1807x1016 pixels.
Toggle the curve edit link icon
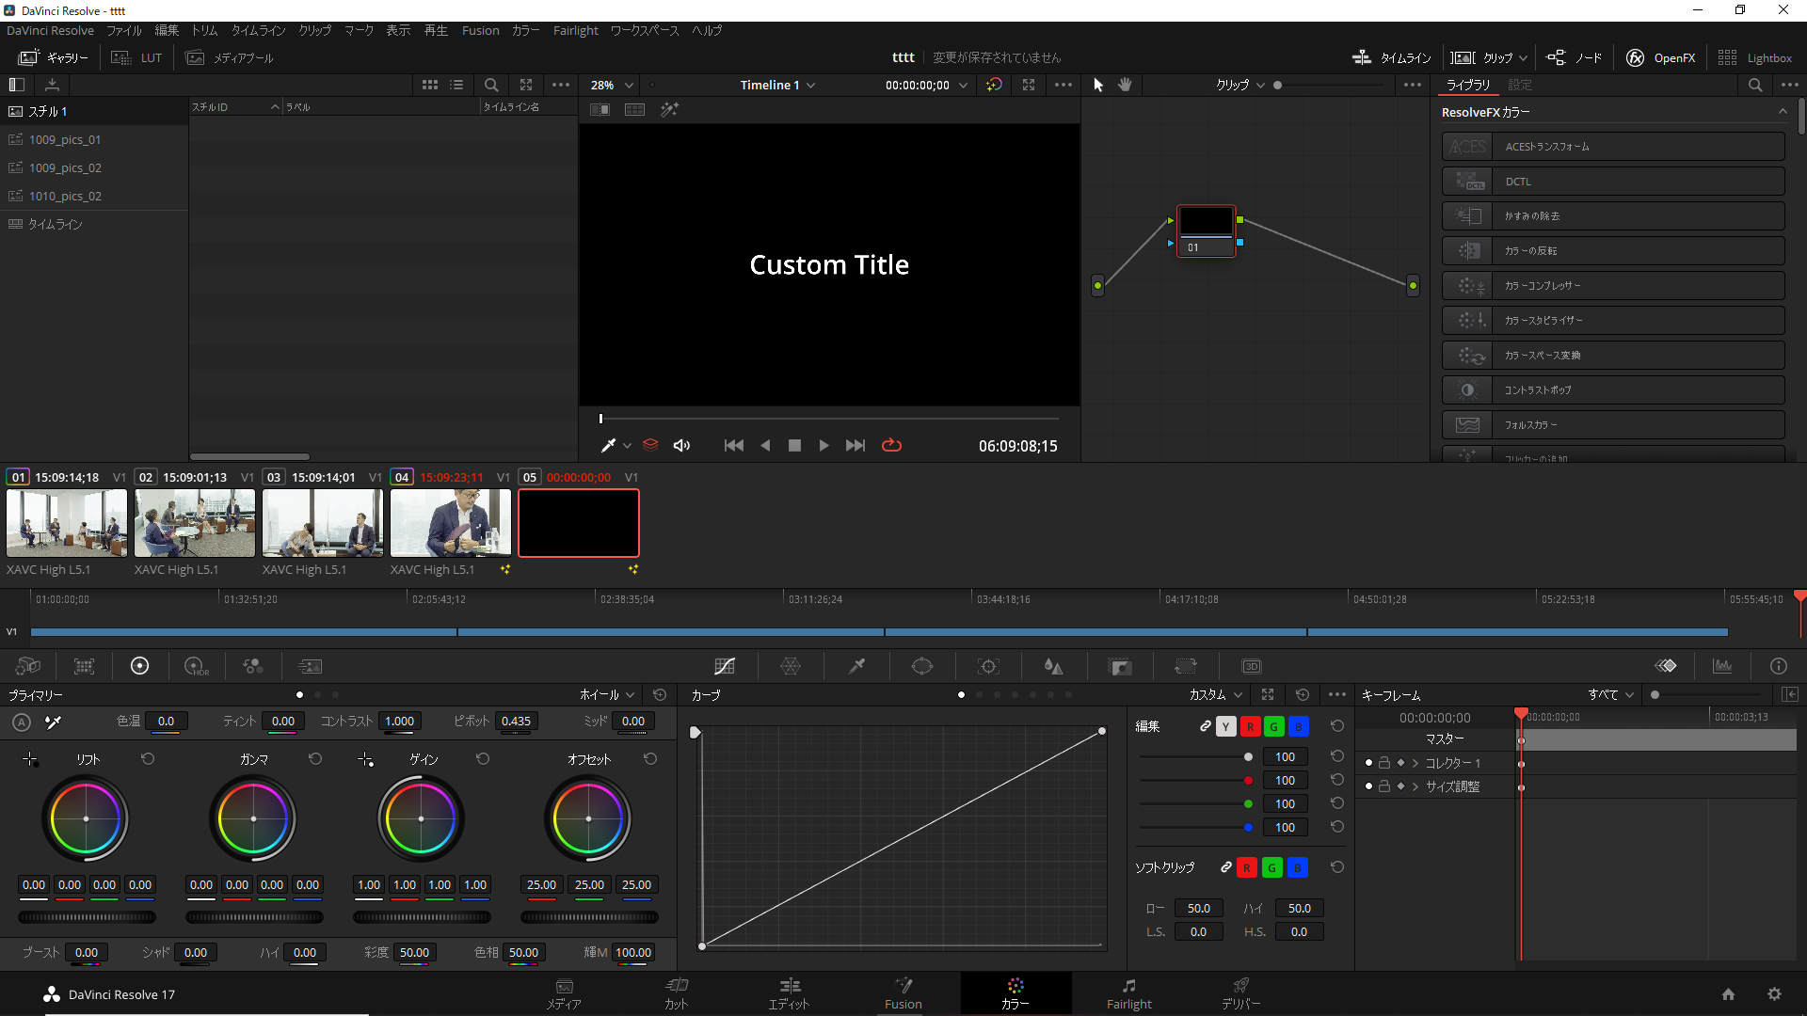click(1205, 726)
